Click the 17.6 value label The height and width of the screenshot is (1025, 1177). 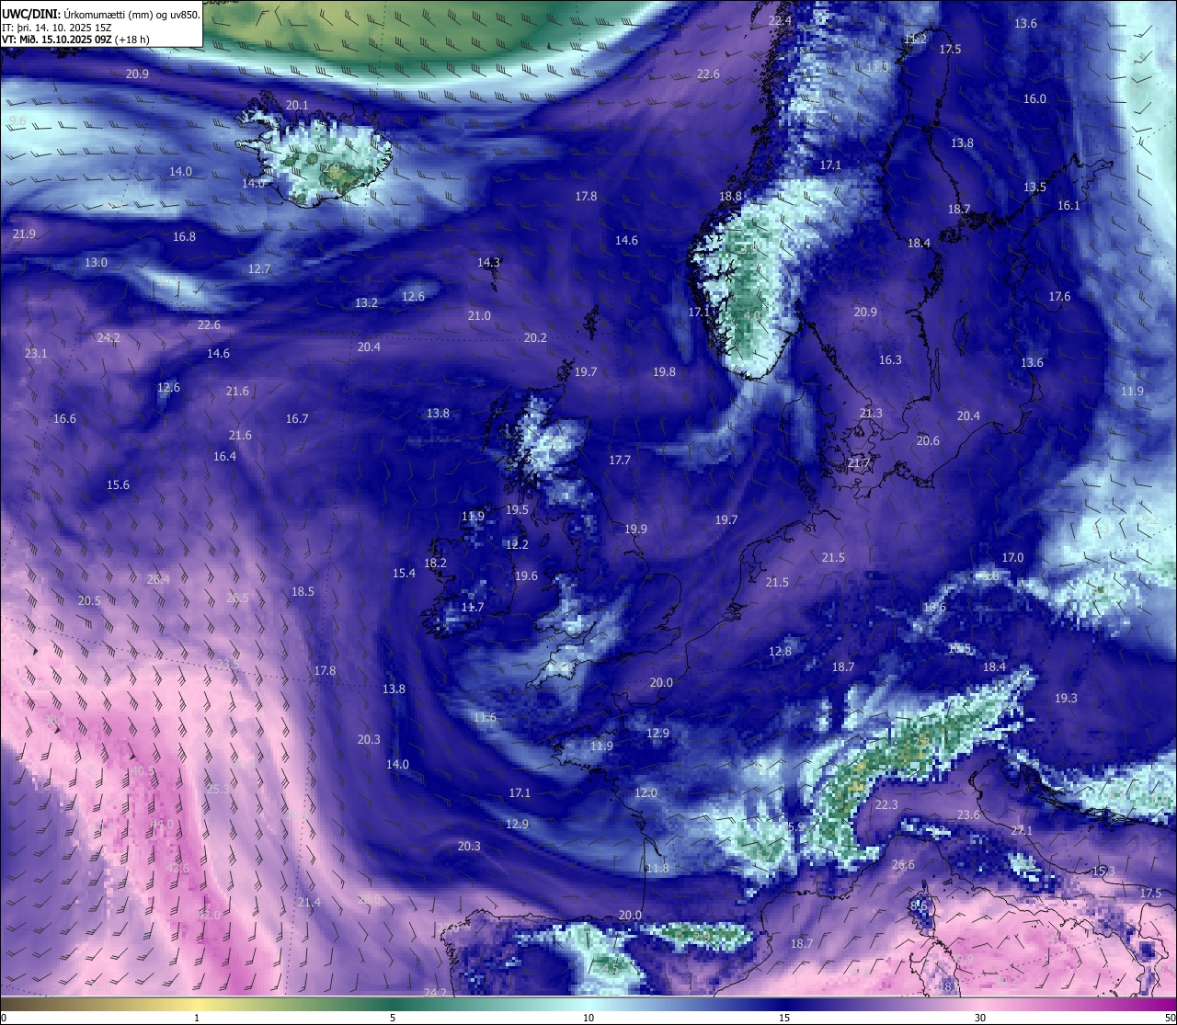(x=1059, y=296)
